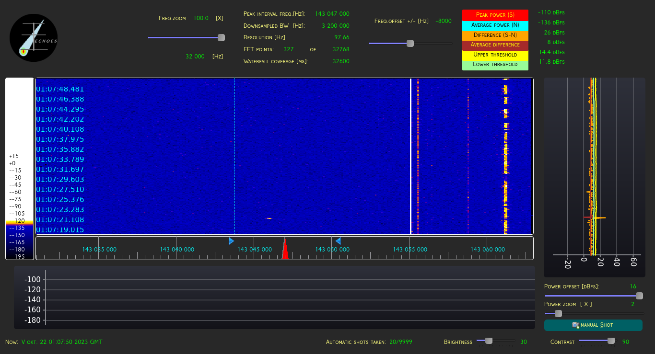Click the Power zoom slider handle
Screen dimensions: 655x354
558,313
